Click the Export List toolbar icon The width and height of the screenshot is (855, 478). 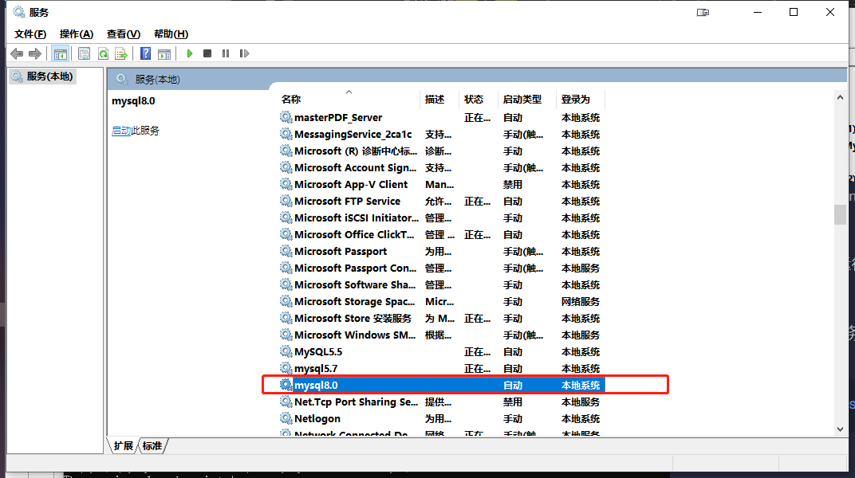[x=121, y=53]
